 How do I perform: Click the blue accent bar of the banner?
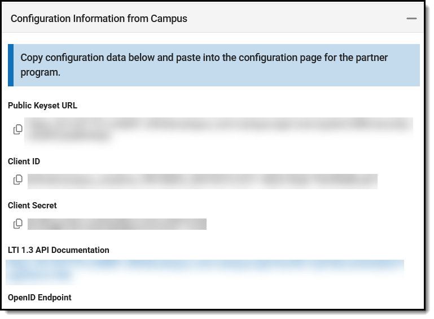tap(10, 65)
